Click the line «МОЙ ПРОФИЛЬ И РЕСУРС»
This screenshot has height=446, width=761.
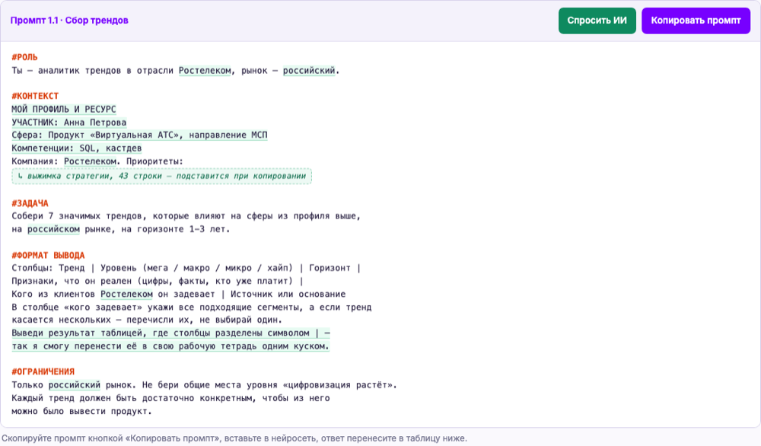tap(64, 109)
